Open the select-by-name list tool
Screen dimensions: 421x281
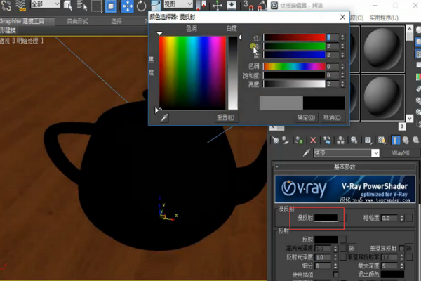point(82,6)
